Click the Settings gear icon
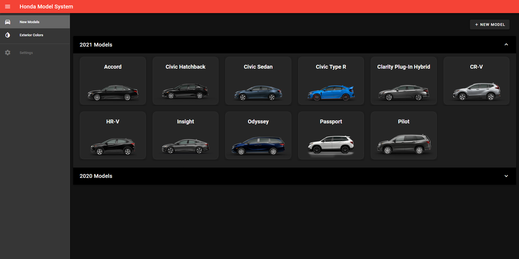This screenshot has height=259, width=519. click(x=7, y=53)
